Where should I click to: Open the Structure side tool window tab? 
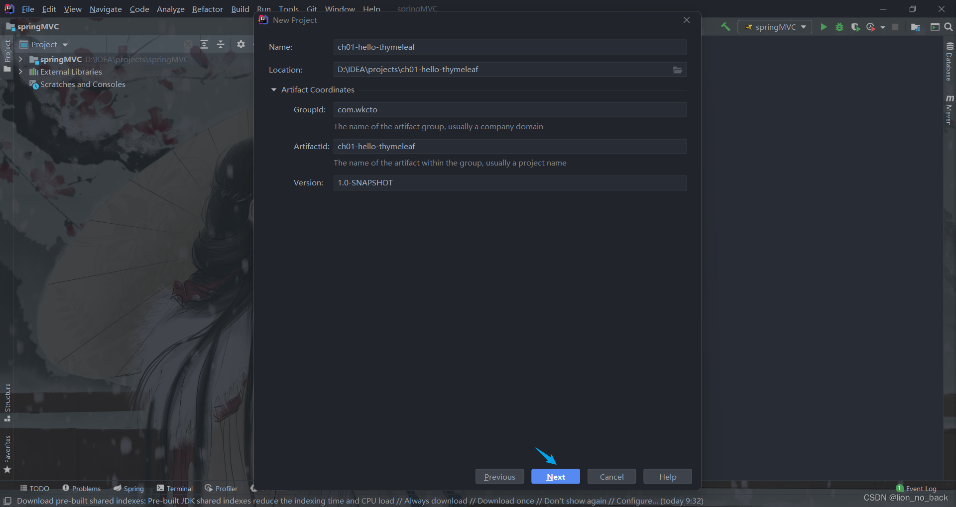(x=7, y=402)
